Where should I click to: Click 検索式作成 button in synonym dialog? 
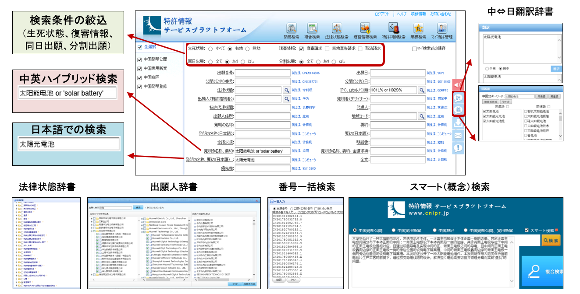point(490,101)
